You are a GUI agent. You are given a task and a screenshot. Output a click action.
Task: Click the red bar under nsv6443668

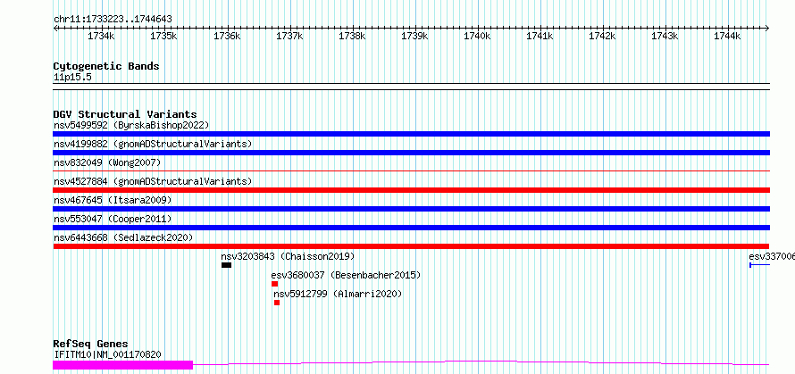[x=411, y=246]
